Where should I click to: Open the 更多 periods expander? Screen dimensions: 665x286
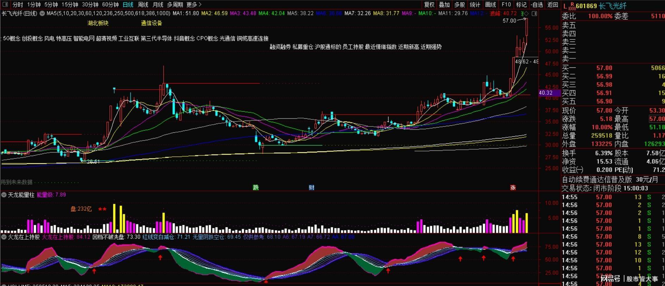194,5
